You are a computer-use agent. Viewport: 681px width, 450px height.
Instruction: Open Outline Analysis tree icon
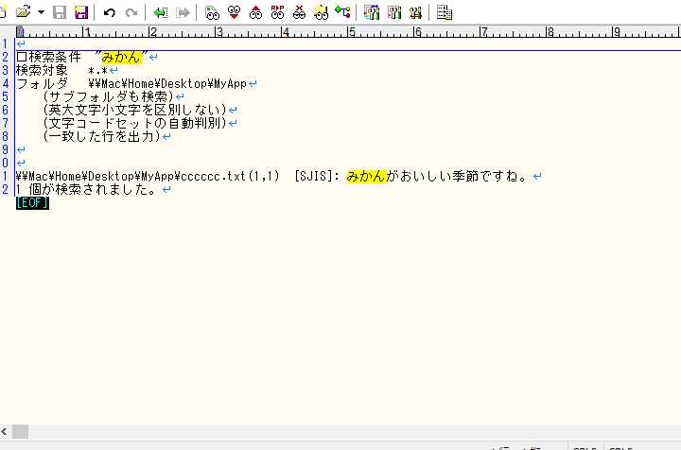coord(342,12)
